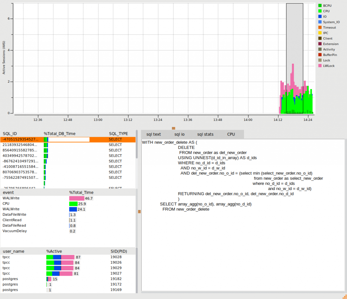Click the Timeout legend swatch
The width and height of the screenshot is (347, 299).
click(320, 27)
